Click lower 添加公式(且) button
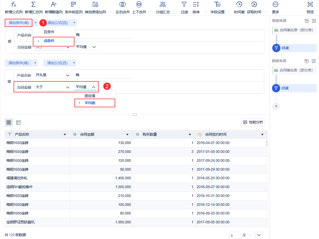 [57, 63]
